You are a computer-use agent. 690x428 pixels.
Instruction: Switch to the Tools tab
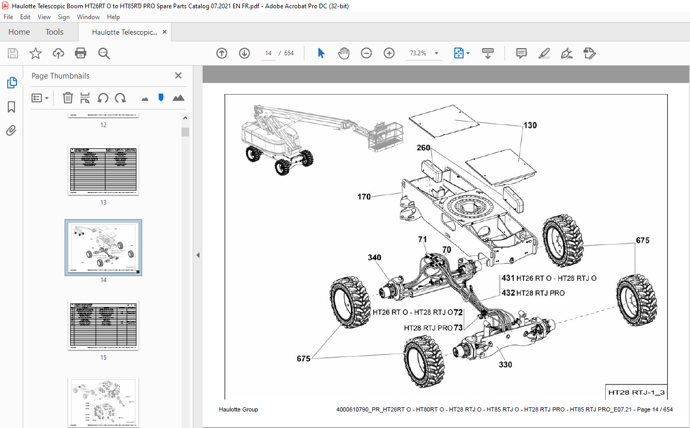(54, 32)
